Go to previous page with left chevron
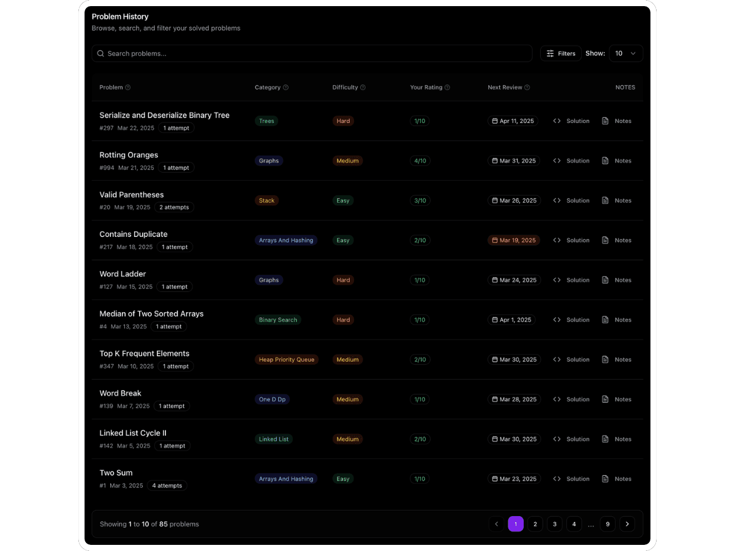The image size is (735, 551). point(496,524)
